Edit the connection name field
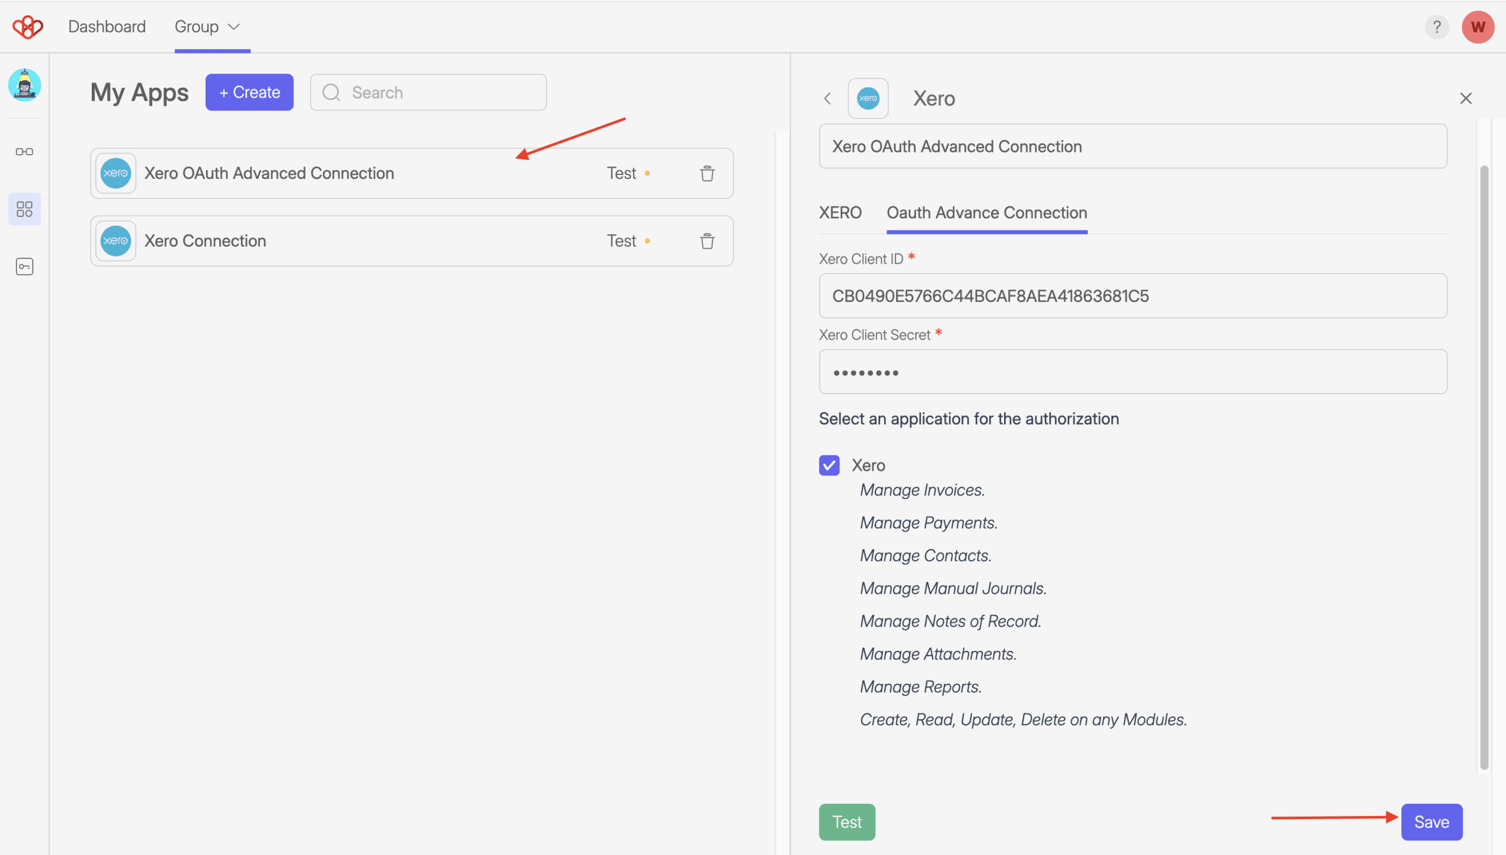1506x855 pixels. tap(1132, 147)
